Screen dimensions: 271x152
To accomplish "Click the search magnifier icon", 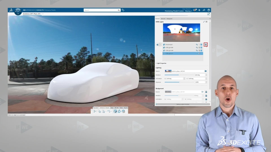I will coord(119,10).
